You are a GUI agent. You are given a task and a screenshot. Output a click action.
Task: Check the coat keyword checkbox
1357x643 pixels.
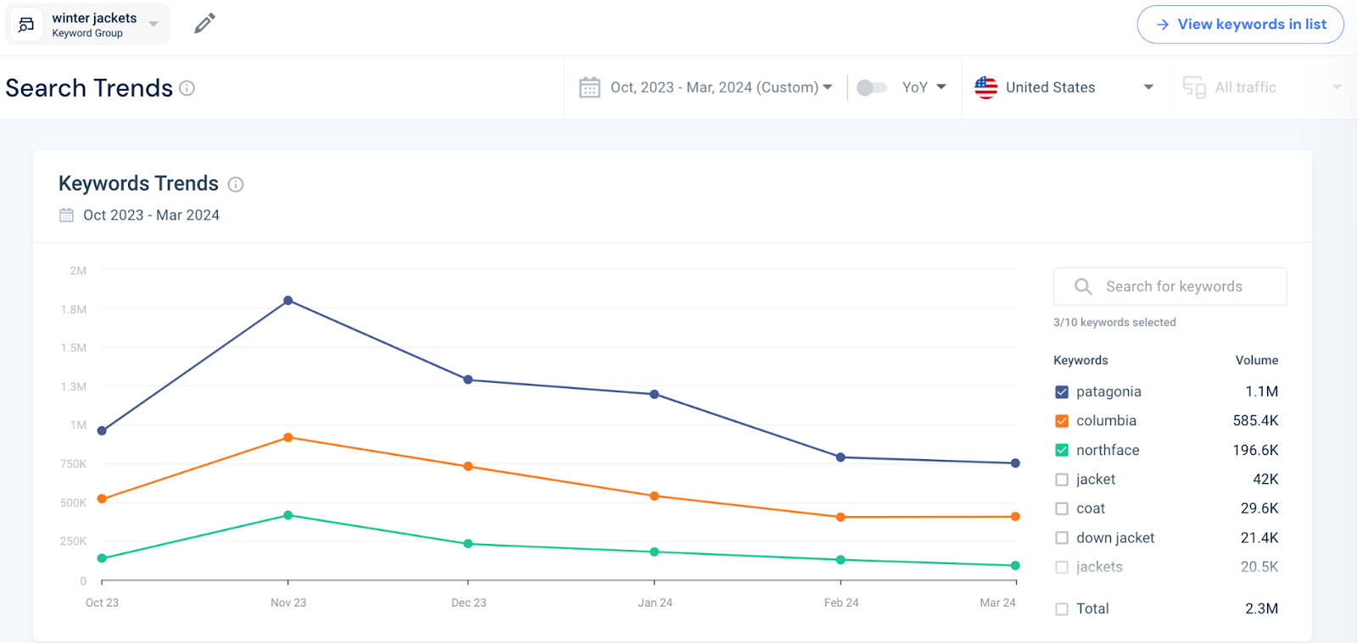pos(1061,508)
